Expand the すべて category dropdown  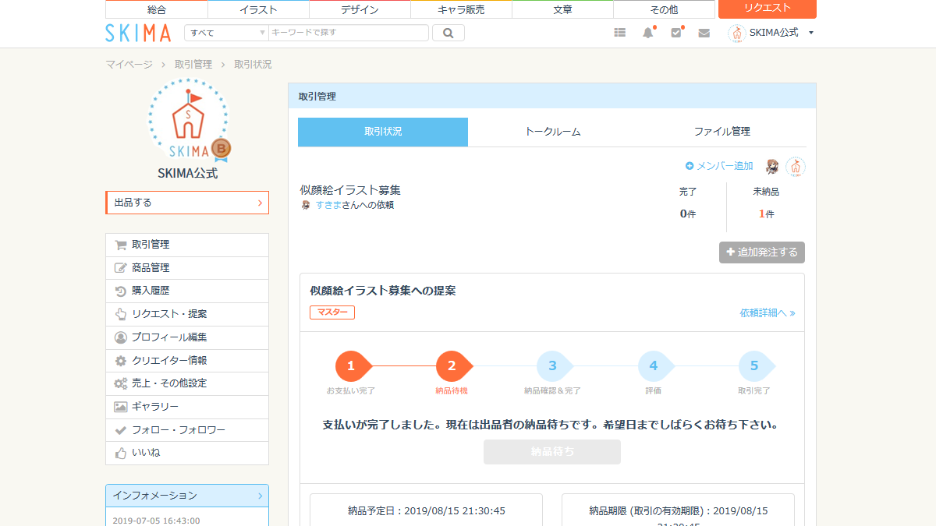[226, 33]
